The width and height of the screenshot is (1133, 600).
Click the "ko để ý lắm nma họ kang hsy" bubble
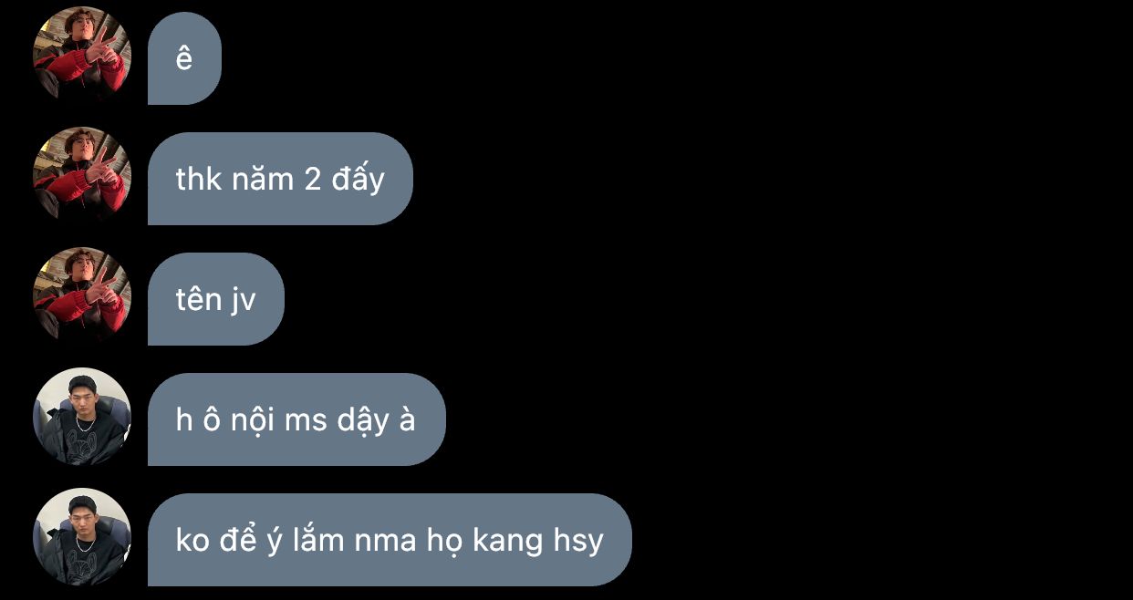pos(390,540)
